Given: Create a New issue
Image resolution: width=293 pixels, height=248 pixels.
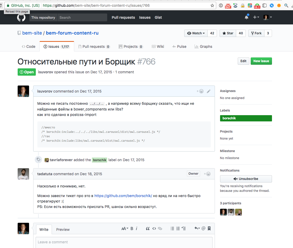Looking at the screenshot, I should click(x=261, y=61).
